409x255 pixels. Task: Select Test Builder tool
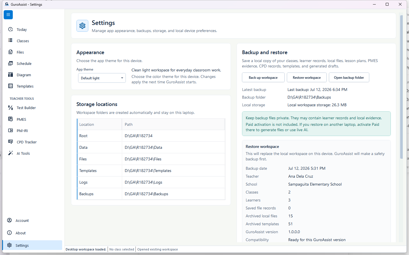click(32, 108)
